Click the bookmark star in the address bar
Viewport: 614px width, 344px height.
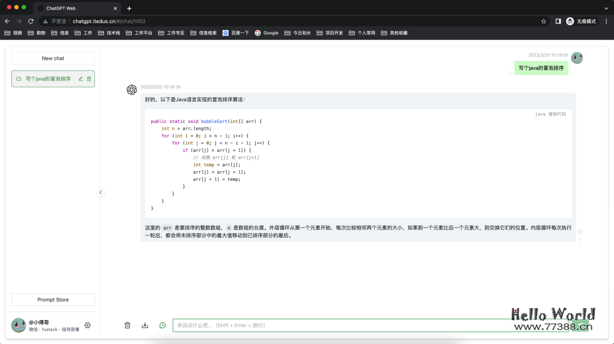point(544,20)
